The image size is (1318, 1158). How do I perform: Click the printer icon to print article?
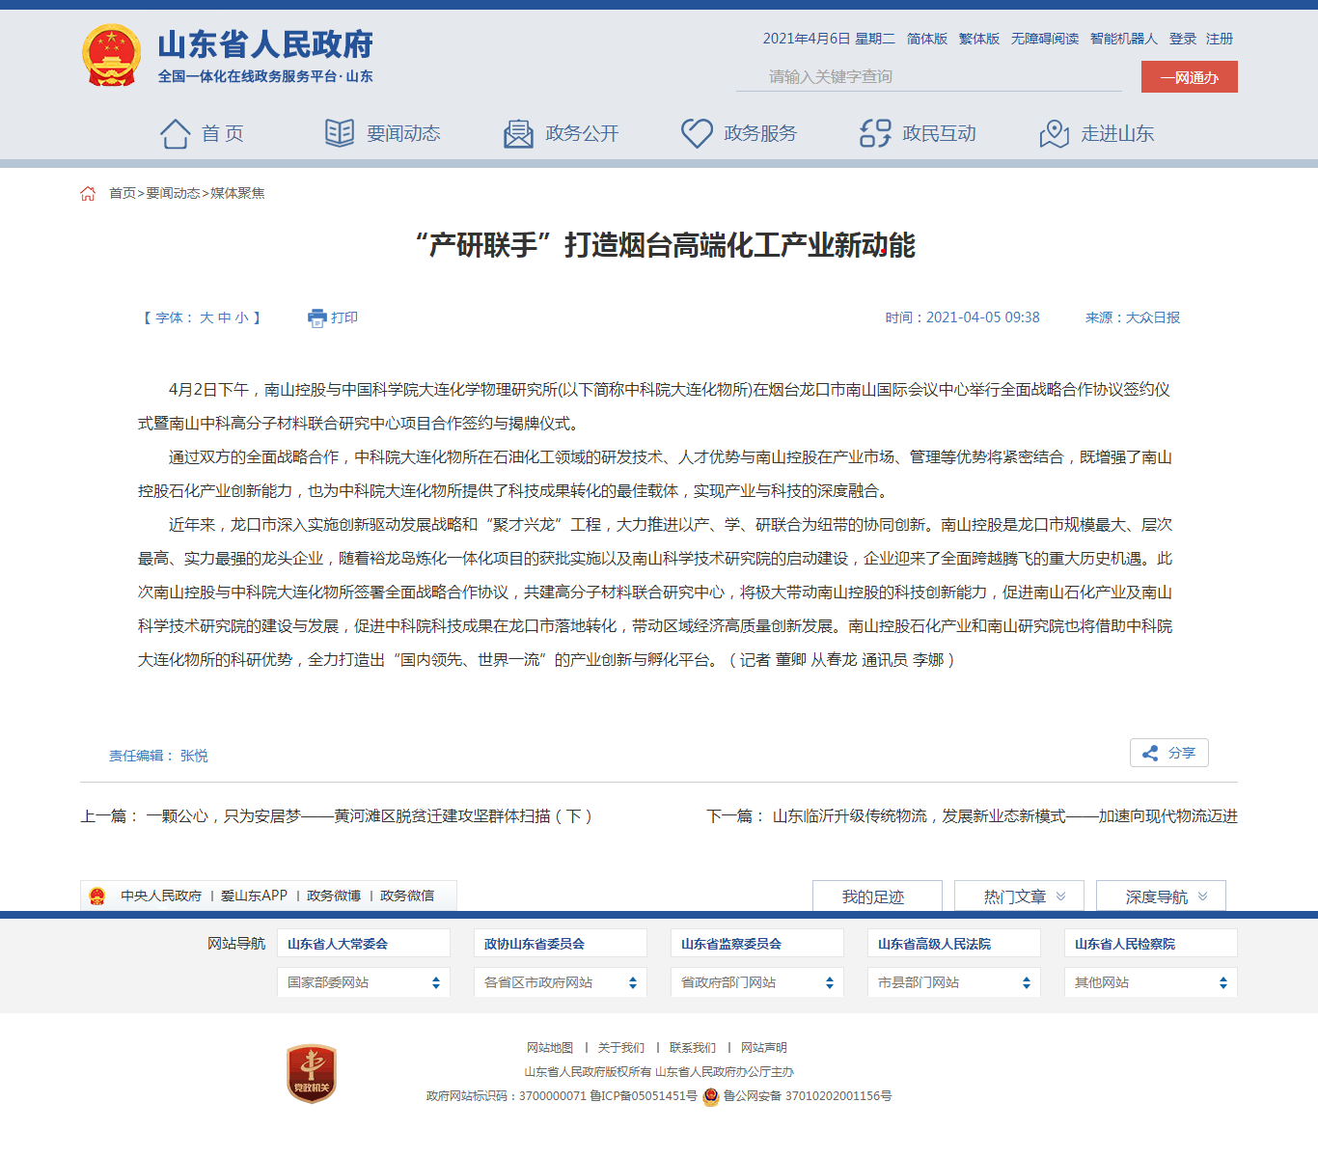316,317
